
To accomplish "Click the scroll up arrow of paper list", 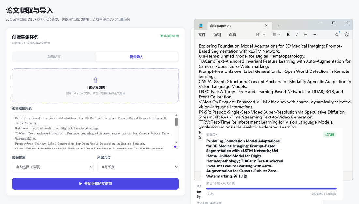I will 176,115.
